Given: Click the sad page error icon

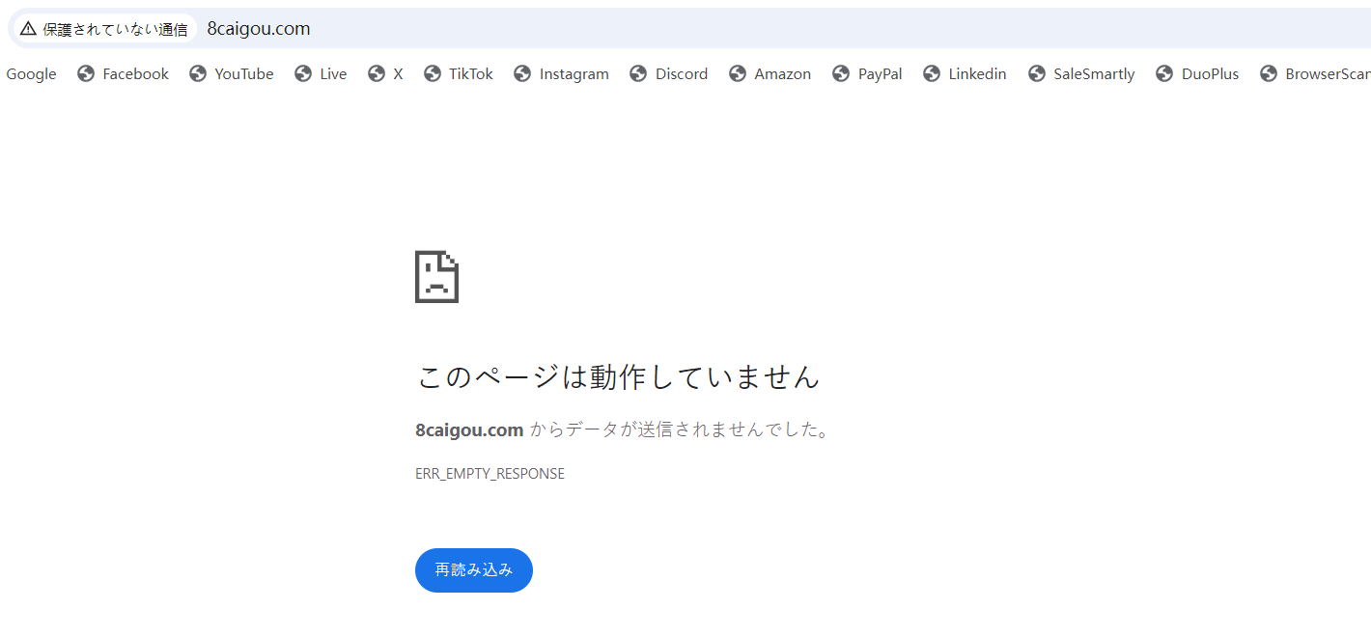Looking at the screenshot, I should point(436,277).
